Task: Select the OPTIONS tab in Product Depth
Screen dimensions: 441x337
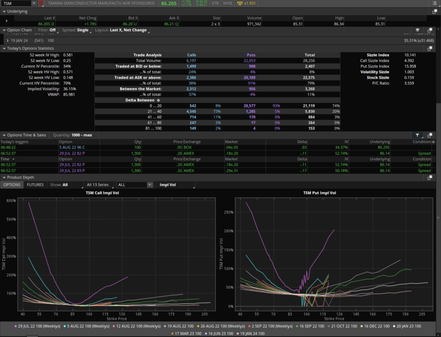Action: tap(12, 185)
